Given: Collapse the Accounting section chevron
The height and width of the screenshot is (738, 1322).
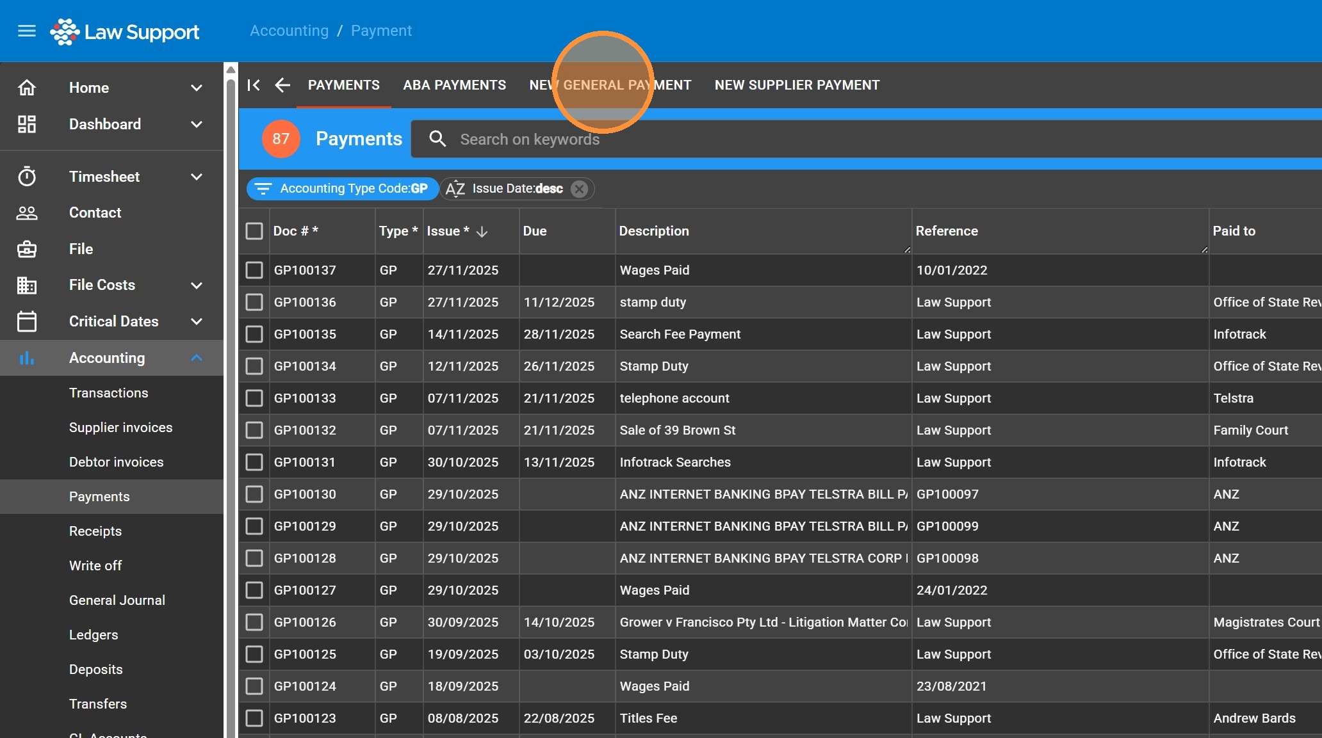Looking at the screenshot, I should pos(197,358).
